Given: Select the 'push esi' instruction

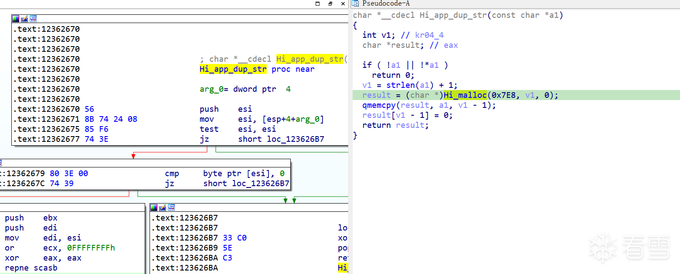Looking at the screenshot, I should coord(226,109).
